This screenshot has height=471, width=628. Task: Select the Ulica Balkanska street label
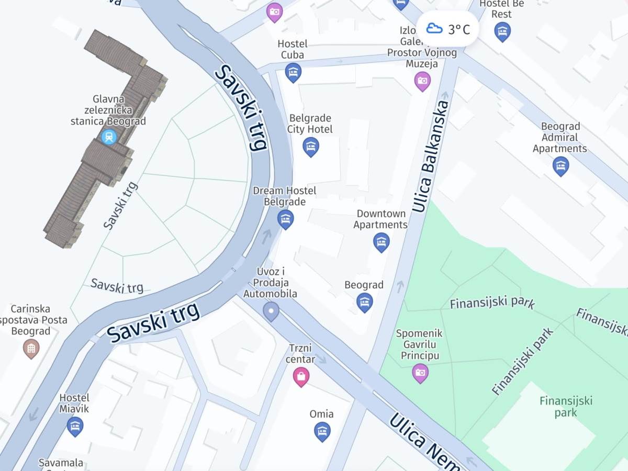pyautogui.click(x=431, y=156)
